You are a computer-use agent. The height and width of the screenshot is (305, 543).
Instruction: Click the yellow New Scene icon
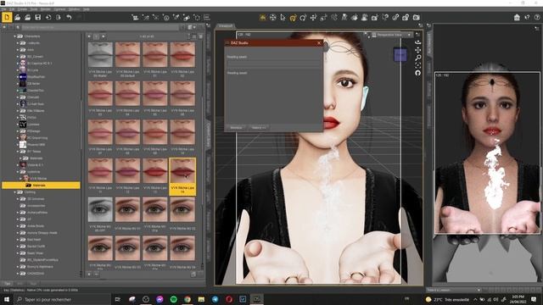pos(7,17)
